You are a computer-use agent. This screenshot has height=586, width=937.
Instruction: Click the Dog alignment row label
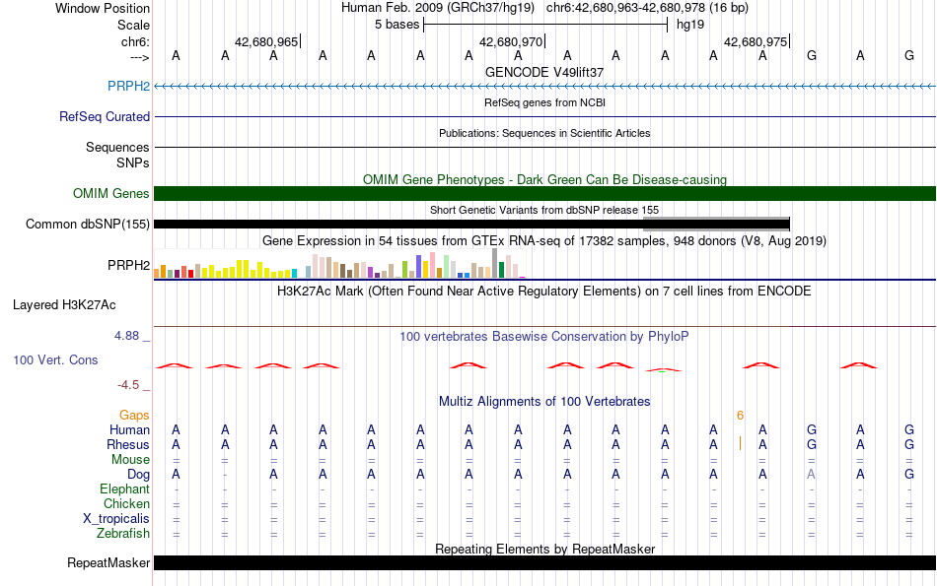point(139,475)
